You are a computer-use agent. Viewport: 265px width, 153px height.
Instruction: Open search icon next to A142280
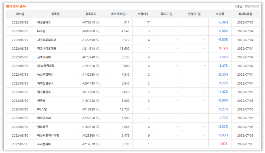tap(98, 75)
